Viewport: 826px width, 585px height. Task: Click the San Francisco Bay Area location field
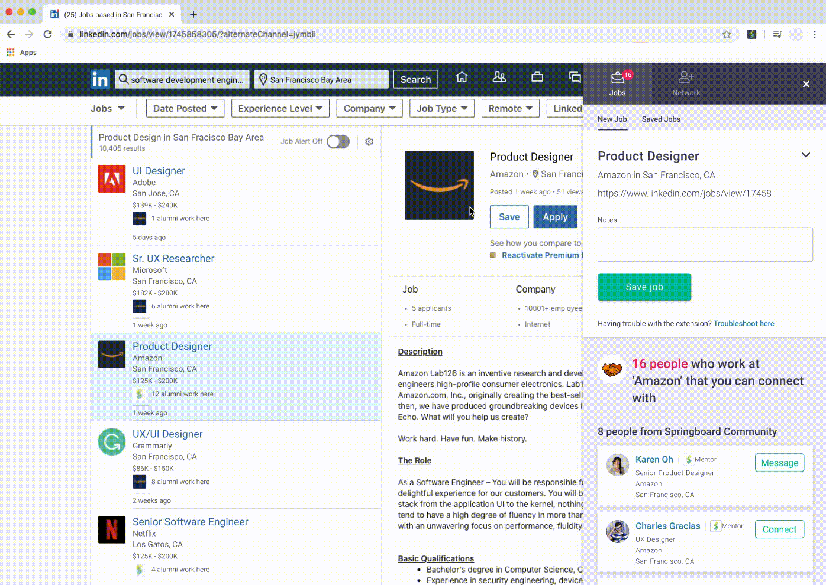(321, 79)
